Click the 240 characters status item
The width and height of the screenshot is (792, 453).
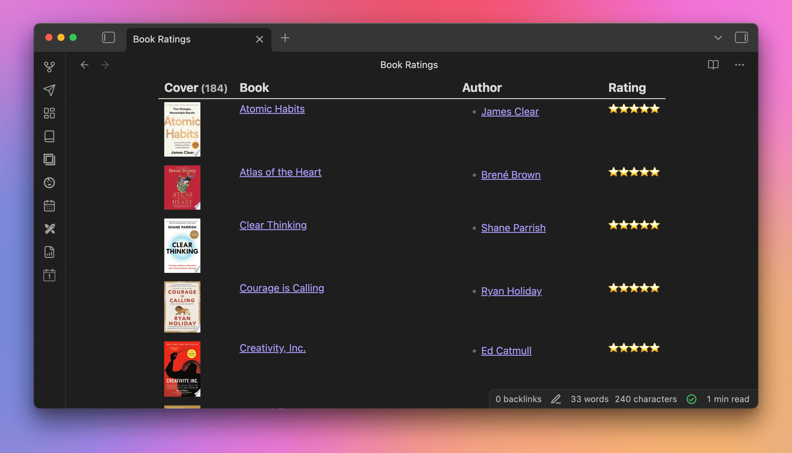coord(646,399)
